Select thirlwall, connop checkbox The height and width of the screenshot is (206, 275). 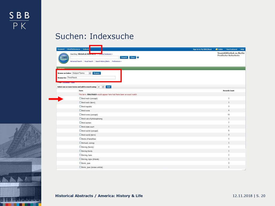[x=80, y=143]
